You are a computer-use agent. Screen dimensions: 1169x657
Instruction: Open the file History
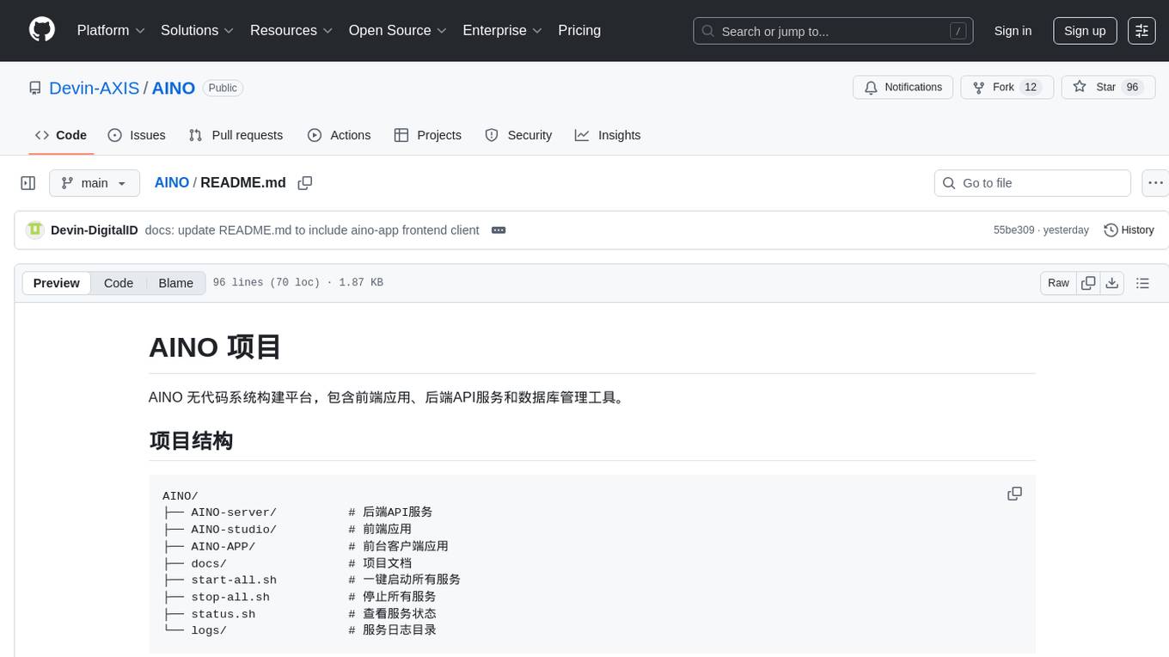pos(1129,230)
